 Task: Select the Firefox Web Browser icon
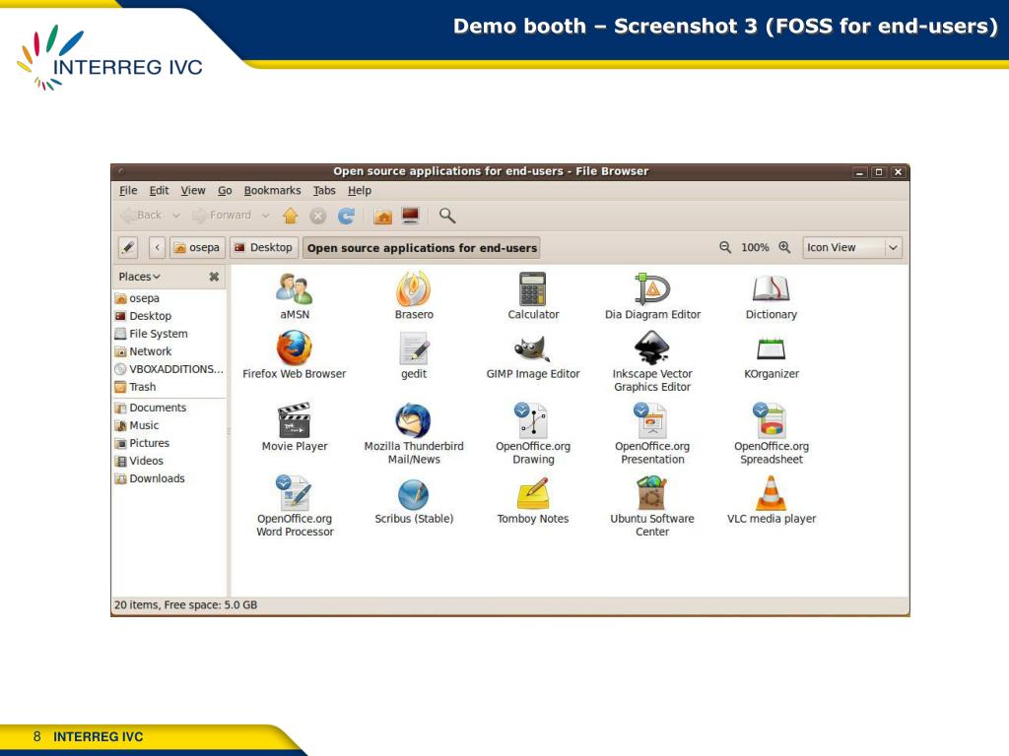(x=294, y=349)
